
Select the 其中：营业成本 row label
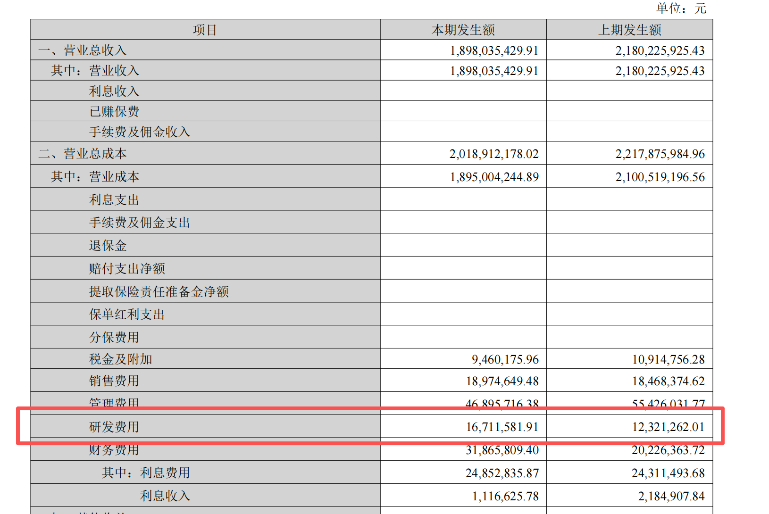(95, 176)
